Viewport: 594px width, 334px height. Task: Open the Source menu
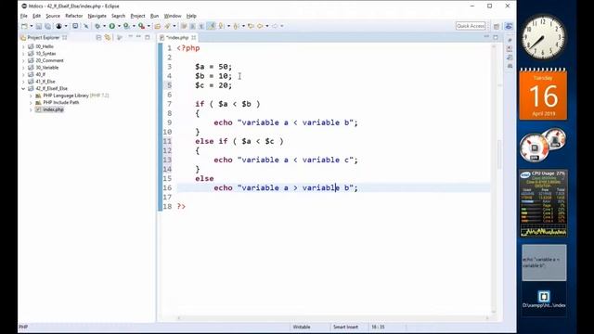(53, 16)
